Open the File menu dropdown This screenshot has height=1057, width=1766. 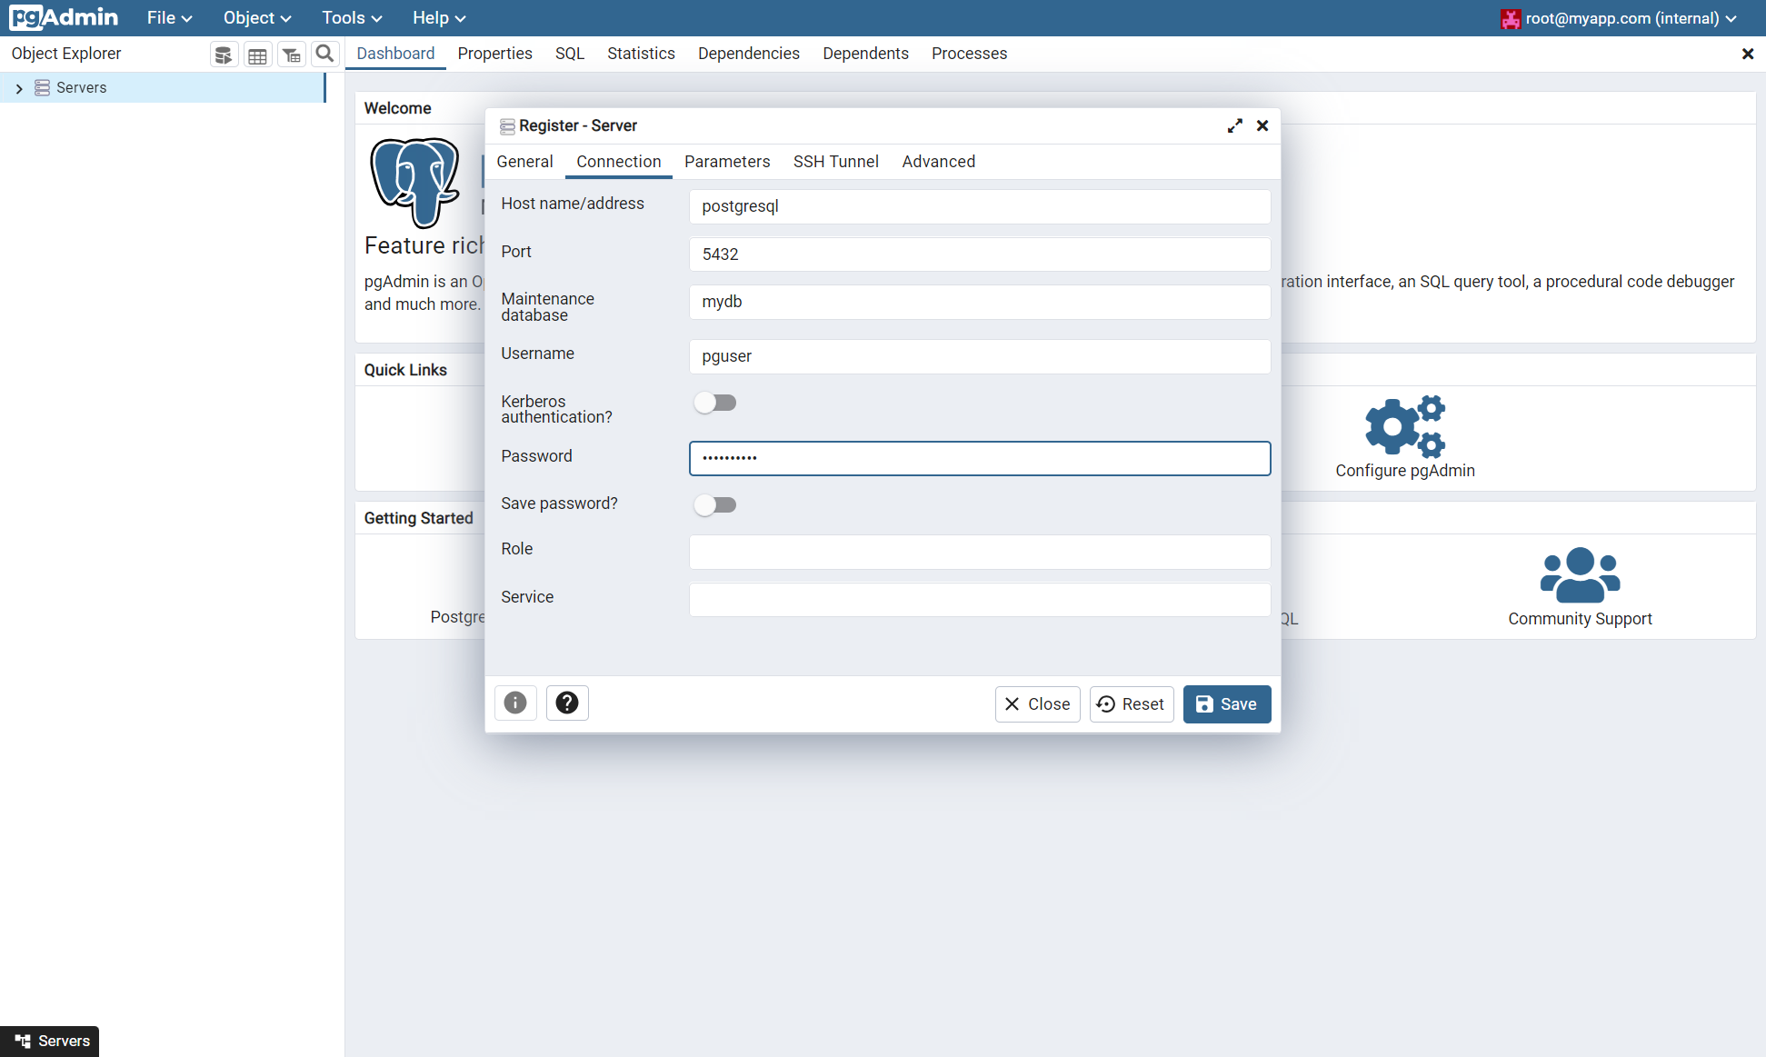click(x=169, y=18)
